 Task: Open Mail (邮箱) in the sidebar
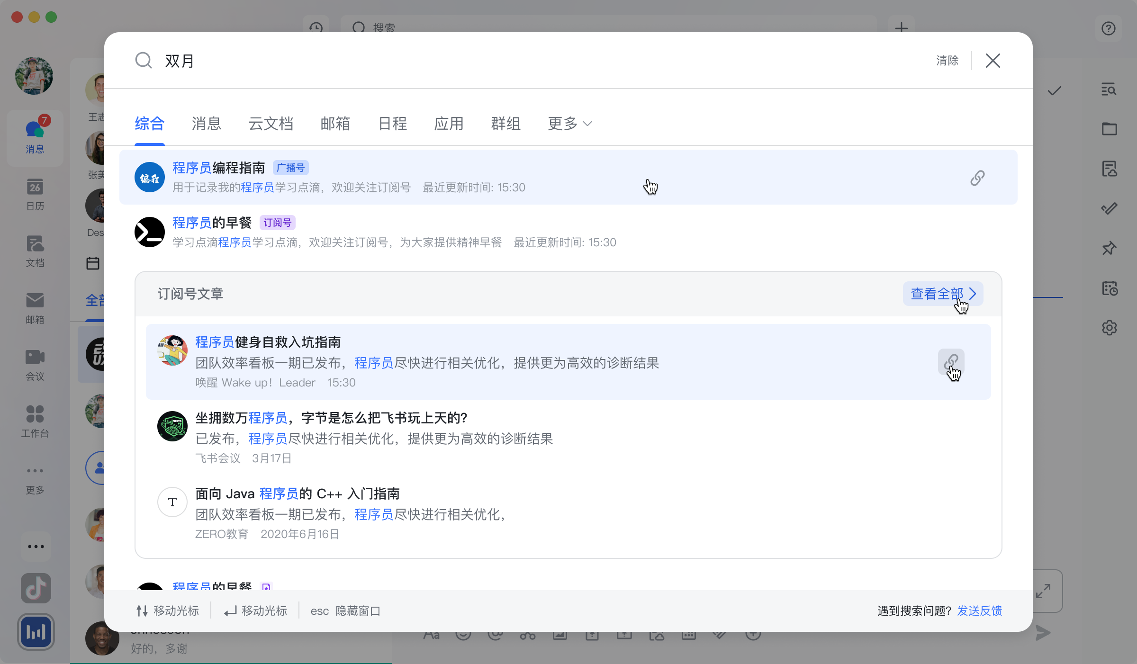[35, 308]
